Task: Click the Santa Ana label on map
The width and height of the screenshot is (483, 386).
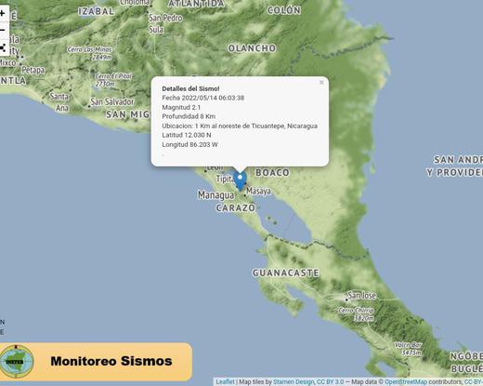Action: click(x=59, y=102)
